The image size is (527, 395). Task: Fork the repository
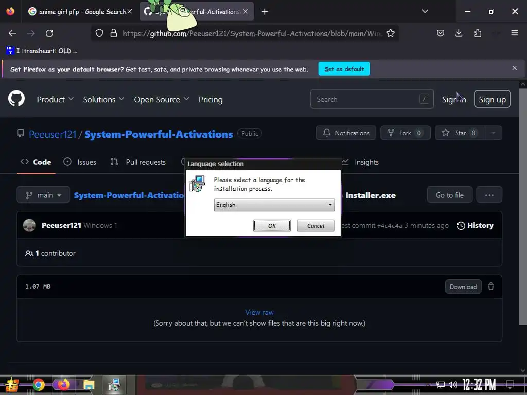coord(406,133)
